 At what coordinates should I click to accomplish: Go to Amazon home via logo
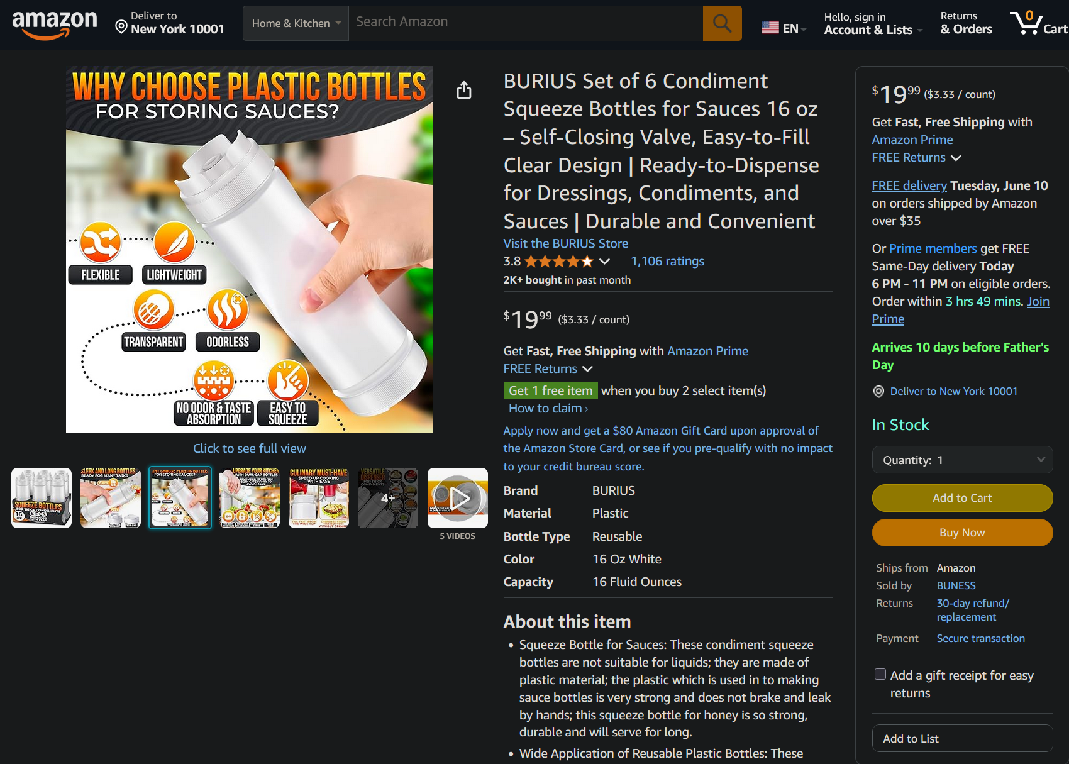55,25
